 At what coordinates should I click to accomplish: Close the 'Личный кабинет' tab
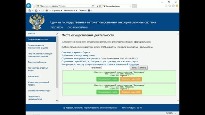(x=130, y=6)
